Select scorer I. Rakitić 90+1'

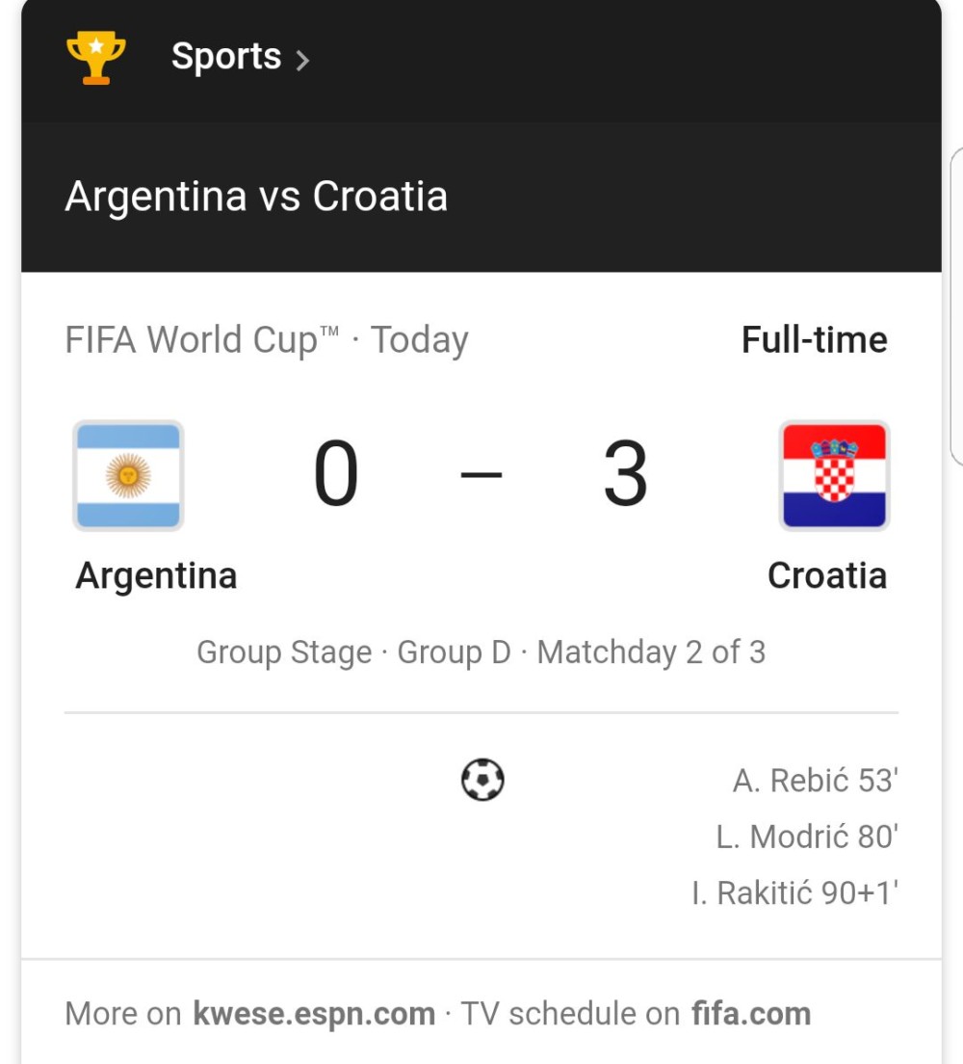pos(794,893)
